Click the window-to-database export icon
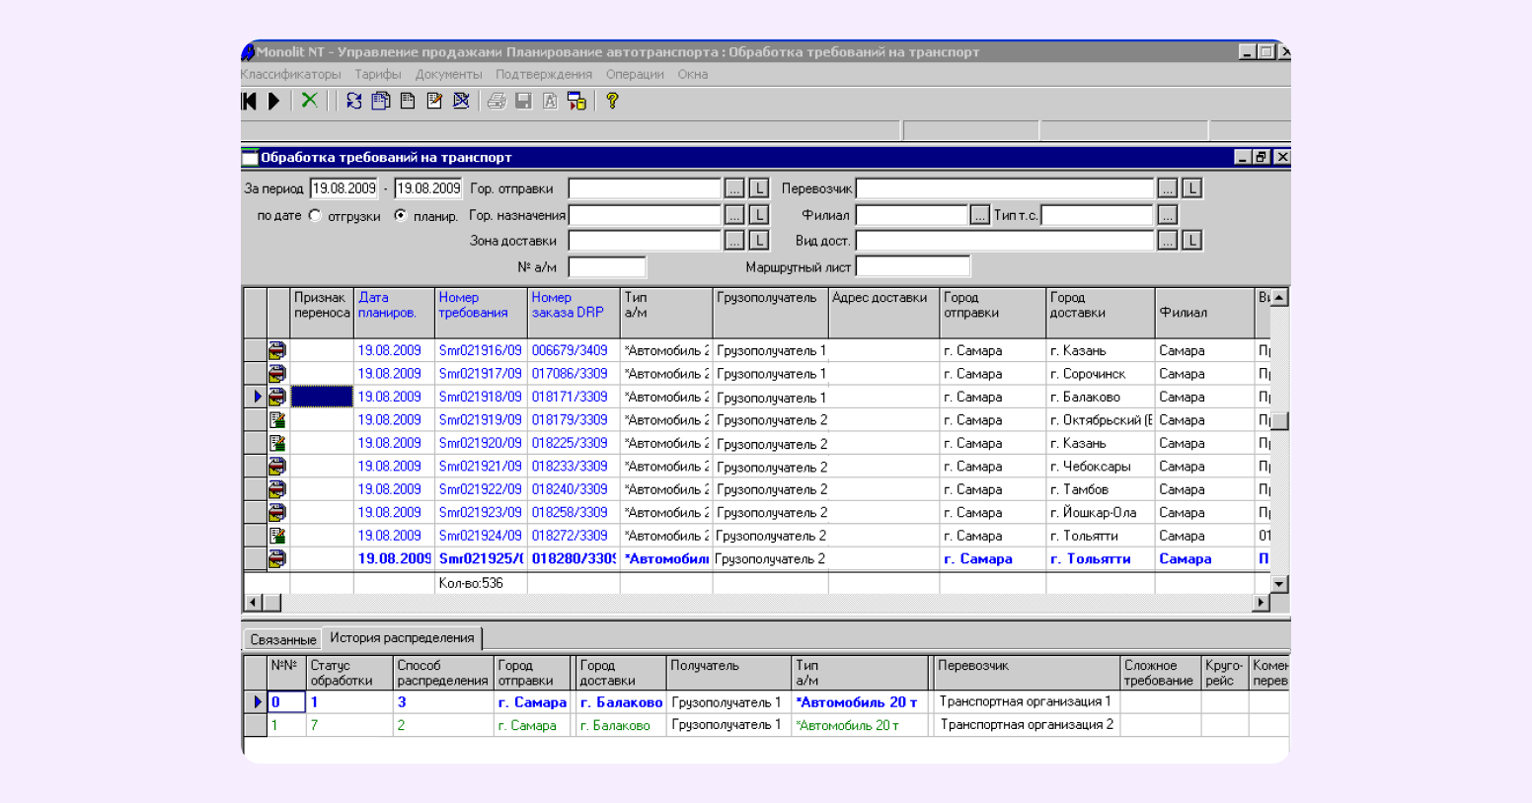The image size is (1532, 803). [576, 101]
